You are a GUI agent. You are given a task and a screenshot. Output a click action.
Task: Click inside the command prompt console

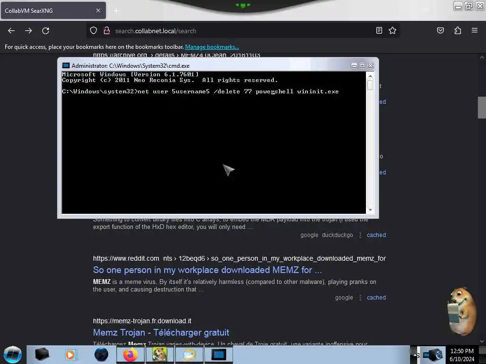click(214, 142)
